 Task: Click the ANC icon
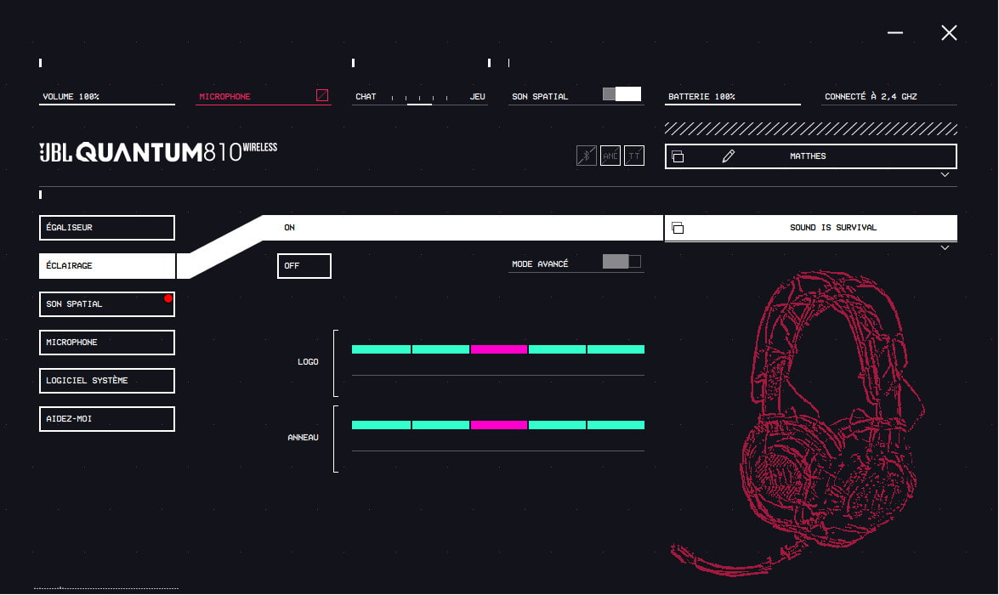(610, 156)
